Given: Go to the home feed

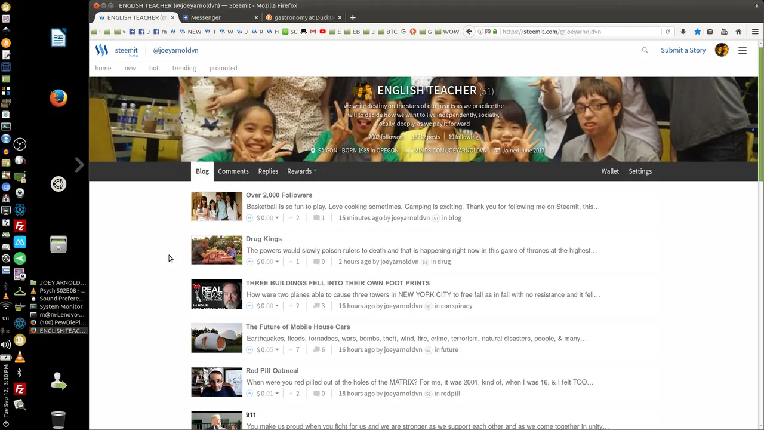Looking at the screenshot, I should pyautogui.click(x=103, y=68).
